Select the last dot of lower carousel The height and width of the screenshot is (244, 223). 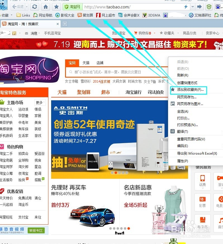coord(129,228)
